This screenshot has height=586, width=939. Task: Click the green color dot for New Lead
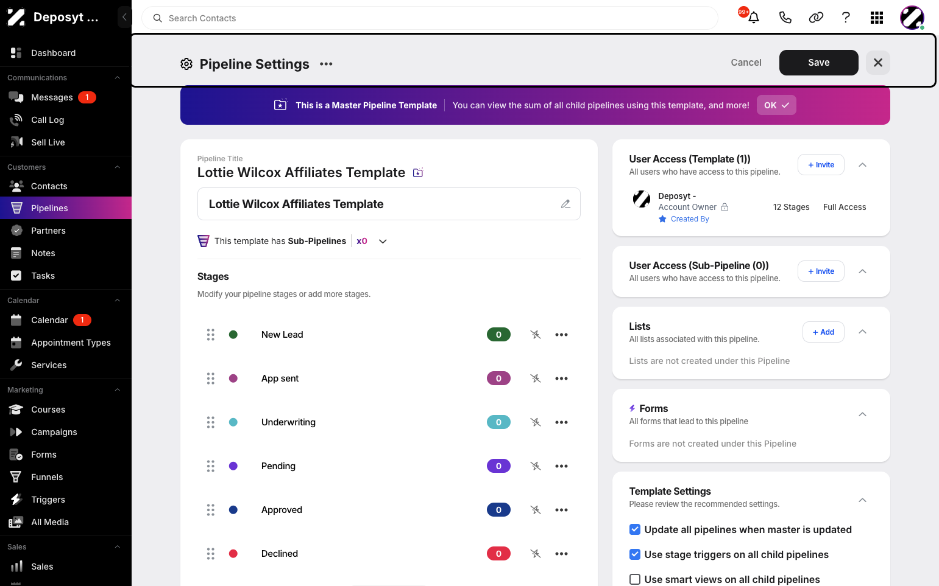click(233, 335)
